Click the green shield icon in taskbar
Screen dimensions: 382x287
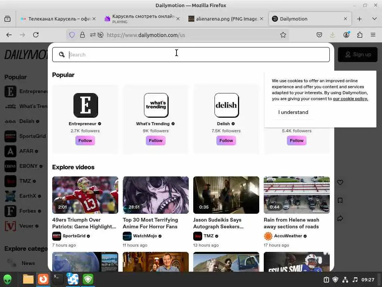coord(88,280)
